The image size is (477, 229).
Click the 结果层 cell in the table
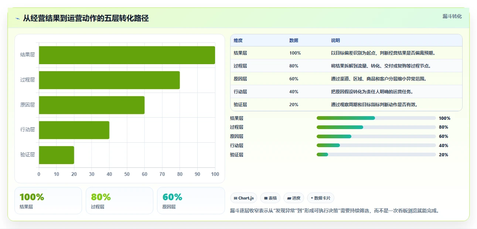(240, 53)
